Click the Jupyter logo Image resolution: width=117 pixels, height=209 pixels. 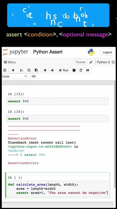point(15,52)
